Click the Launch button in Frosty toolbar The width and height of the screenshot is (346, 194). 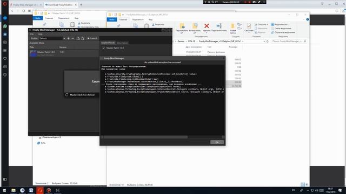pos(92,38)
